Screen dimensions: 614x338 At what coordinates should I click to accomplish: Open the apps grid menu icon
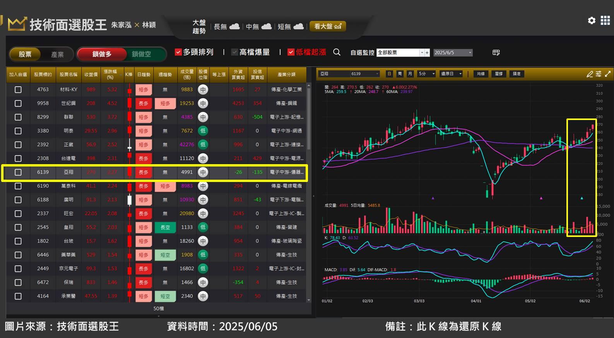pos(605,21)
